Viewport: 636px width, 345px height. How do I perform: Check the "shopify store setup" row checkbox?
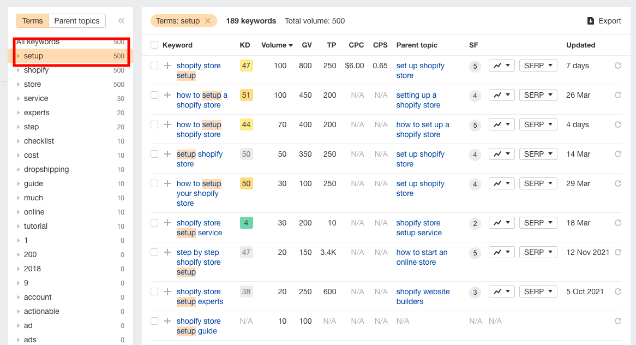pyautogui.click(x=154, y=65)
